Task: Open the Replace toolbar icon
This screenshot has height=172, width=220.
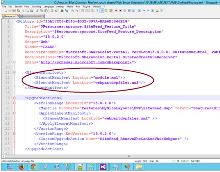Action: click(x=66, y=11)
